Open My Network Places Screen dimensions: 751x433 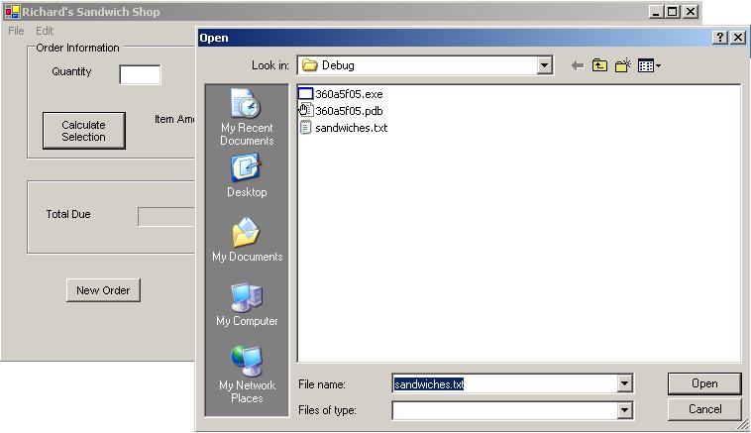247,375
